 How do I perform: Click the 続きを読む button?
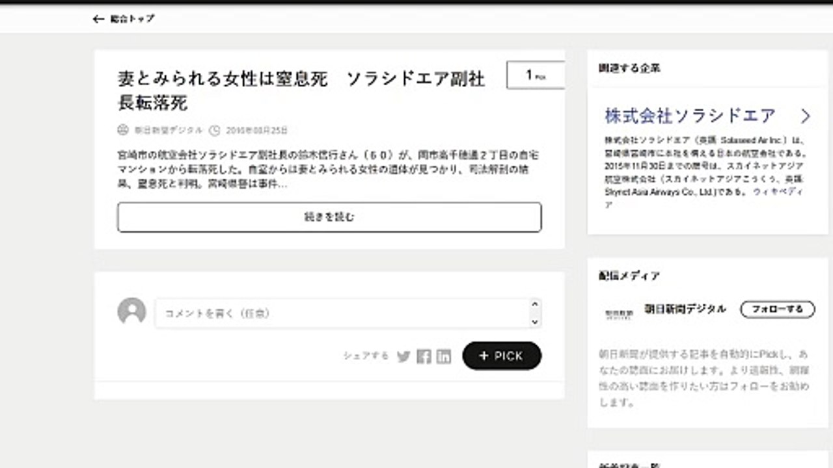329,217
